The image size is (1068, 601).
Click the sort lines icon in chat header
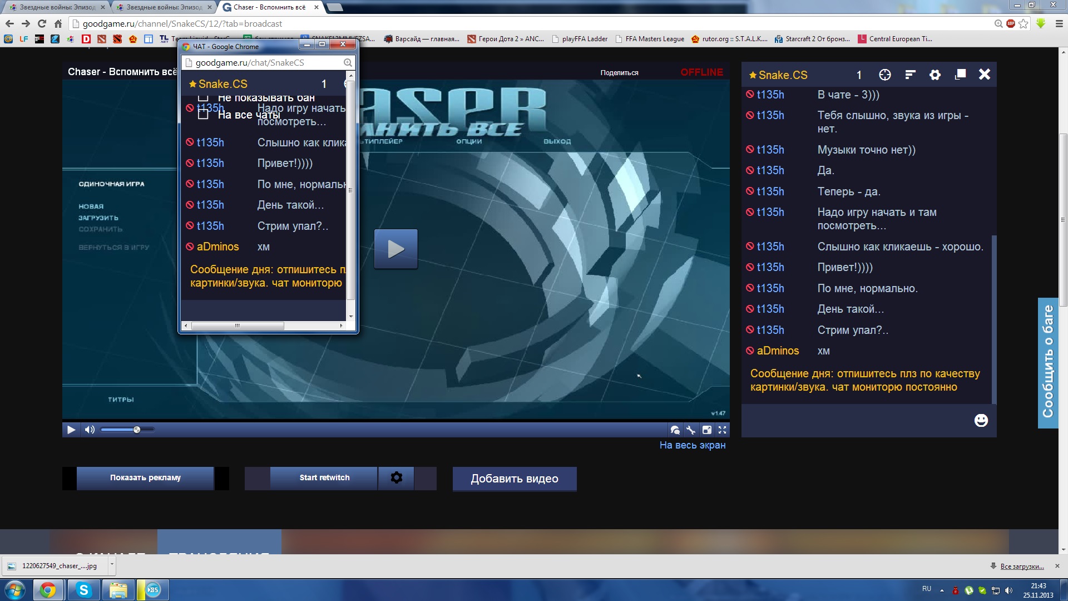tap(910, 75)
